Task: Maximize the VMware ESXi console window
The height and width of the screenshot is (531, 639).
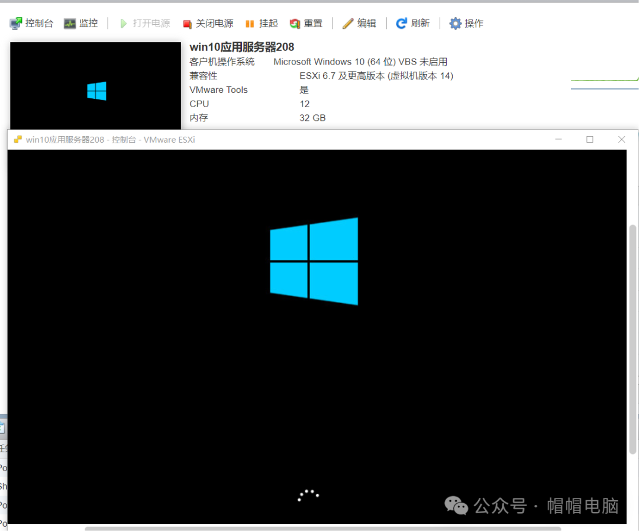Action: pos(590,140)
